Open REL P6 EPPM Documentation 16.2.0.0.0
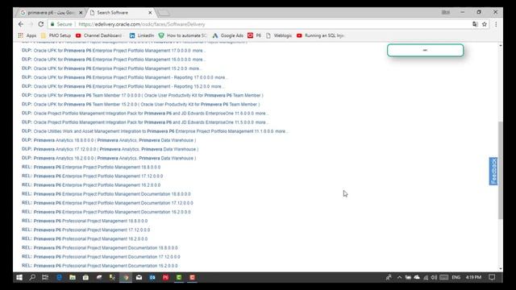Screen dimensions: 516x290 click(x=106, y=212)
